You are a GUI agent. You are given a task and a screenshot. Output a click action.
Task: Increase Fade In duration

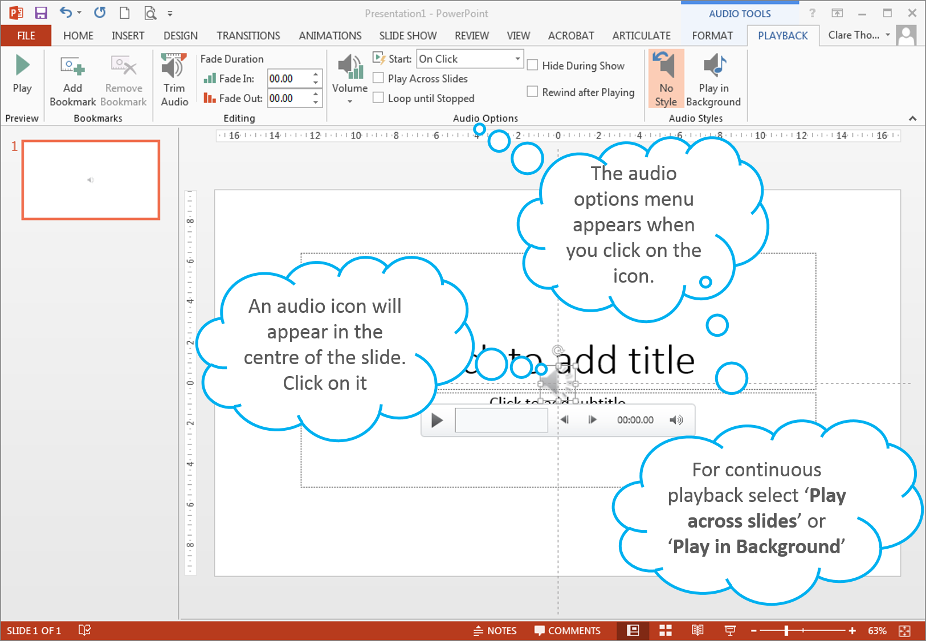pos(316,74)
